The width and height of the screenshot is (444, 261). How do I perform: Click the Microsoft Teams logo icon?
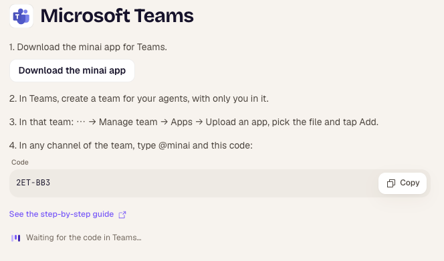pyautogui.click(x=21, y=16)
